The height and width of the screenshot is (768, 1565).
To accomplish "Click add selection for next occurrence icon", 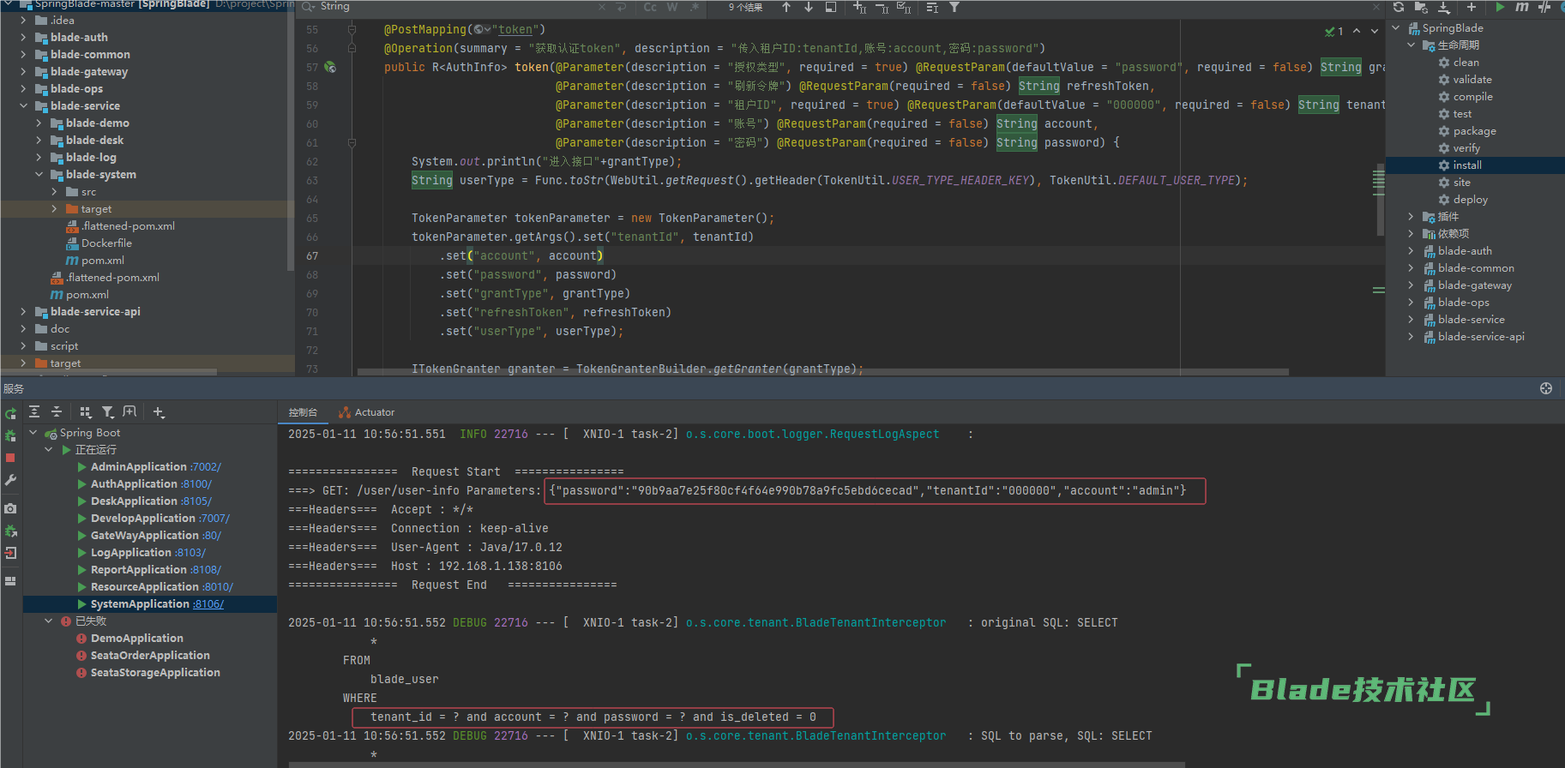I will 859,7.
